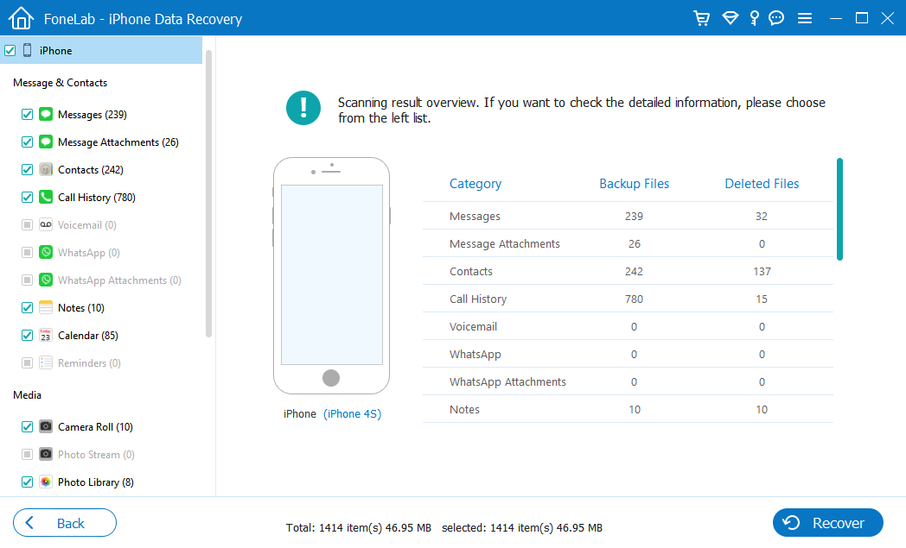Click the Deleted Files column header
Viewport: 906px width, 548px height.
[762, 184]
